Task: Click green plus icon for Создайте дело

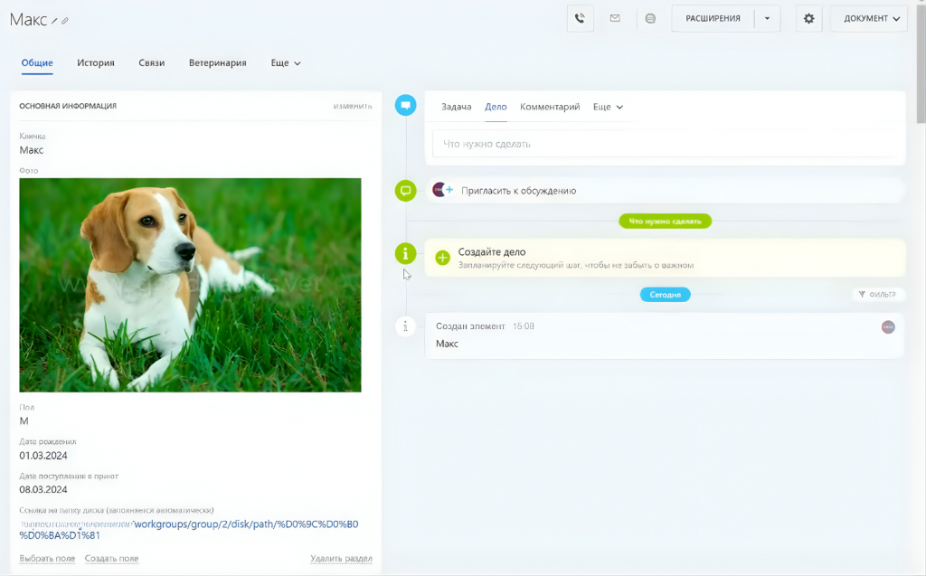Action: [x=442, y=258]
